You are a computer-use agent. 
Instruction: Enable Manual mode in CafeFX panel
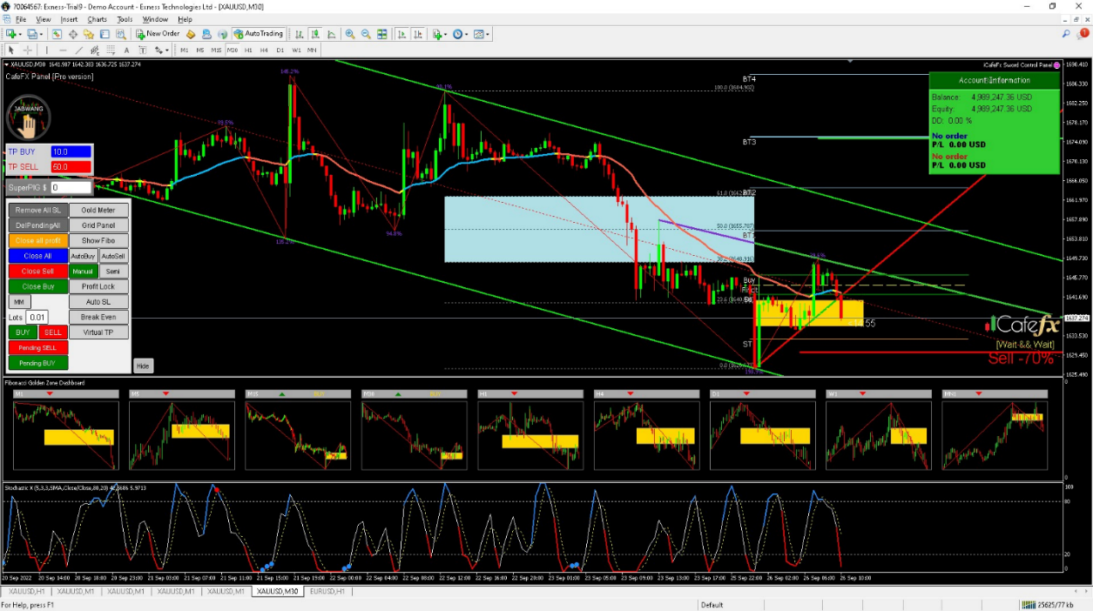83,272
